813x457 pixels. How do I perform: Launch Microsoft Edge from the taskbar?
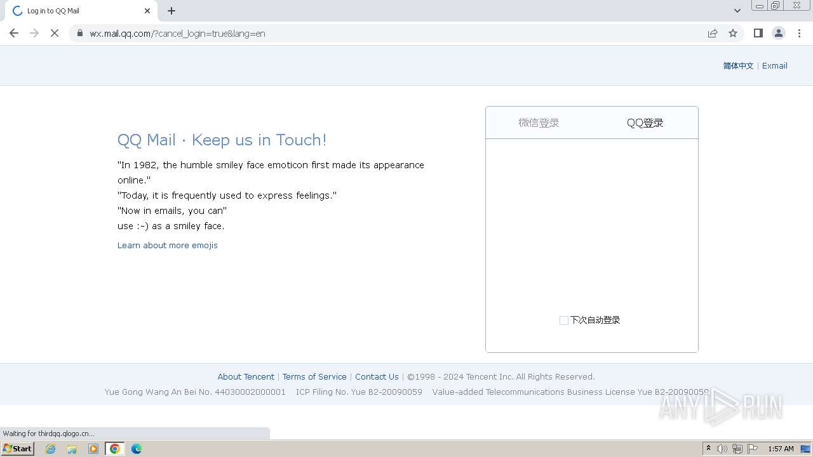click(137, 449)
